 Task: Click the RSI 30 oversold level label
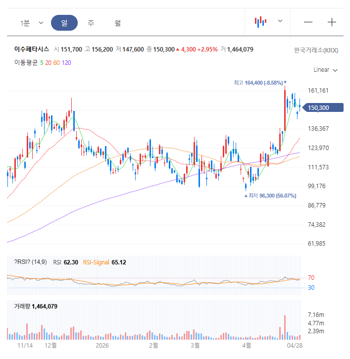(x=311, y=288)
